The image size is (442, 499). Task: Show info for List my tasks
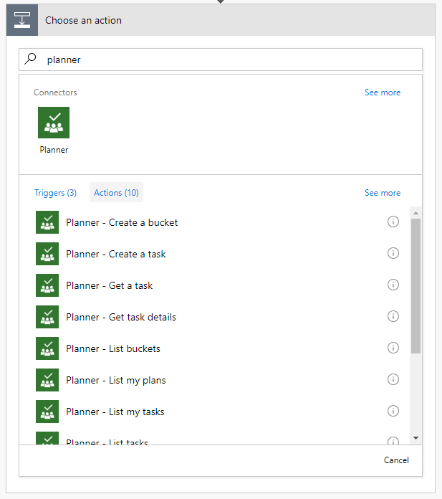click(393, 411)
